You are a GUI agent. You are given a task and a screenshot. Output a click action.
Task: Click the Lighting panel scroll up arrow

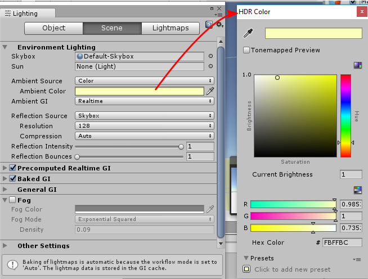point(221,42)
